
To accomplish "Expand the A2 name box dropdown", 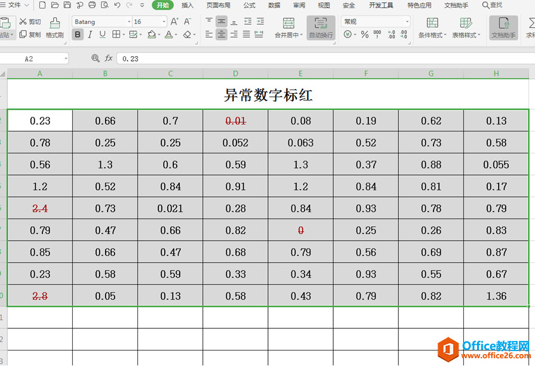I will pyautogui.click(x=66, y=59).
